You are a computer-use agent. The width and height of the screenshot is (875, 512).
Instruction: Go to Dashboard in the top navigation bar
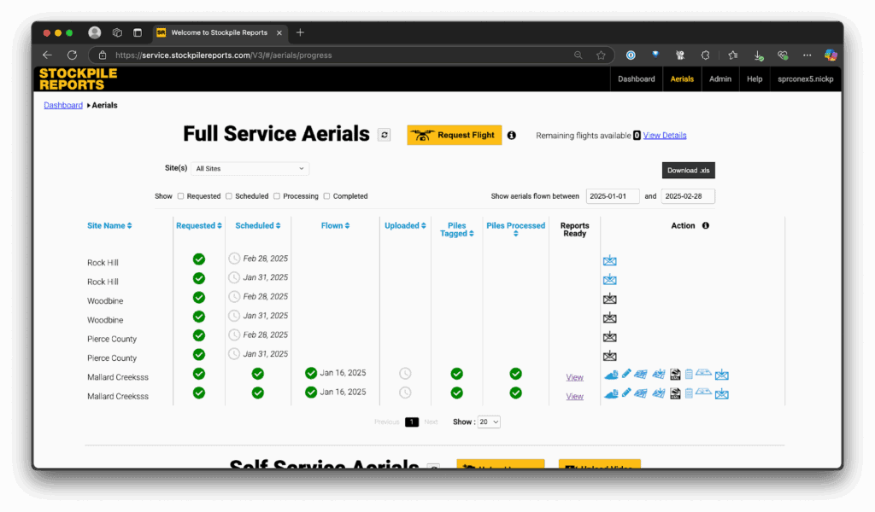click(x=636, y=79)
